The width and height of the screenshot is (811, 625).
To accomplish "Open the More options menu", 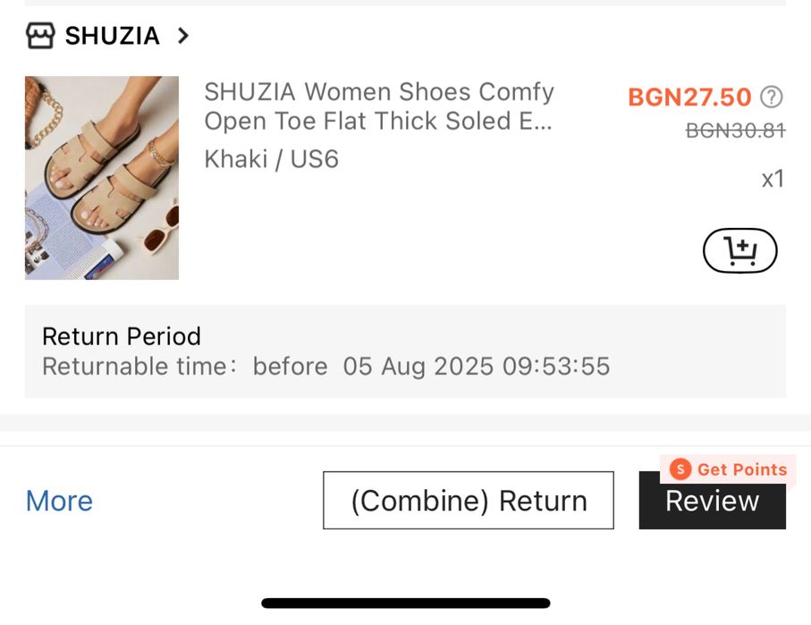I will click(59, 501).
